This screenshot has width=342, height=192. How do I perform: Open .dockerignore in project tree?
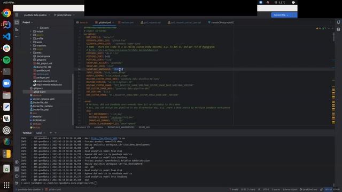(x=42, y=56)
